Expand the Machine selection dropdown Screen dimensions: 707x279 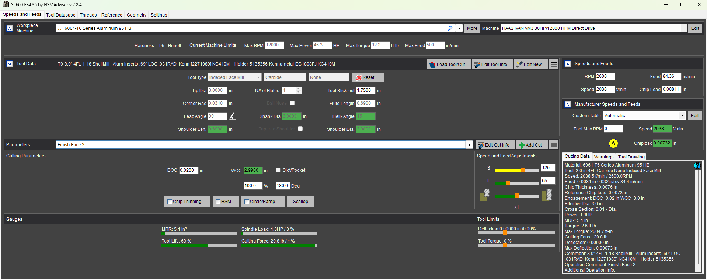(683, 28)
